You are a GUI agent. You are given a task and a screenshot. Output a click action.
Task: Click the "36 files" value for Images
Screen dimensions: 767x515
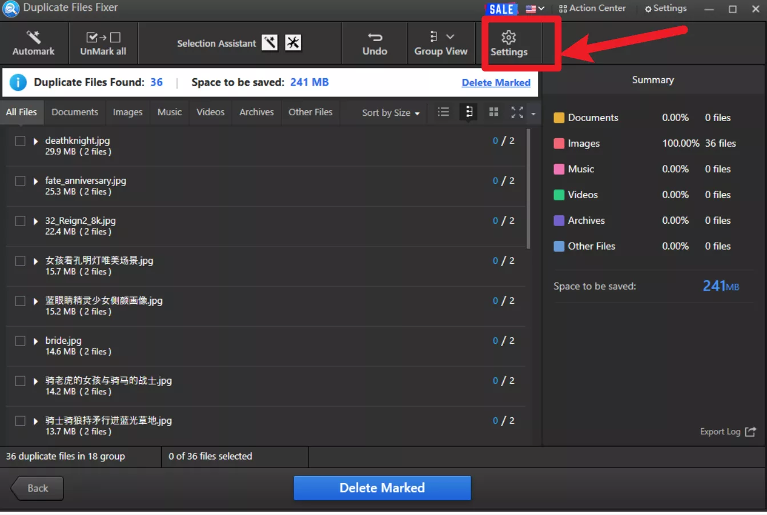click(x=721, y=143)
